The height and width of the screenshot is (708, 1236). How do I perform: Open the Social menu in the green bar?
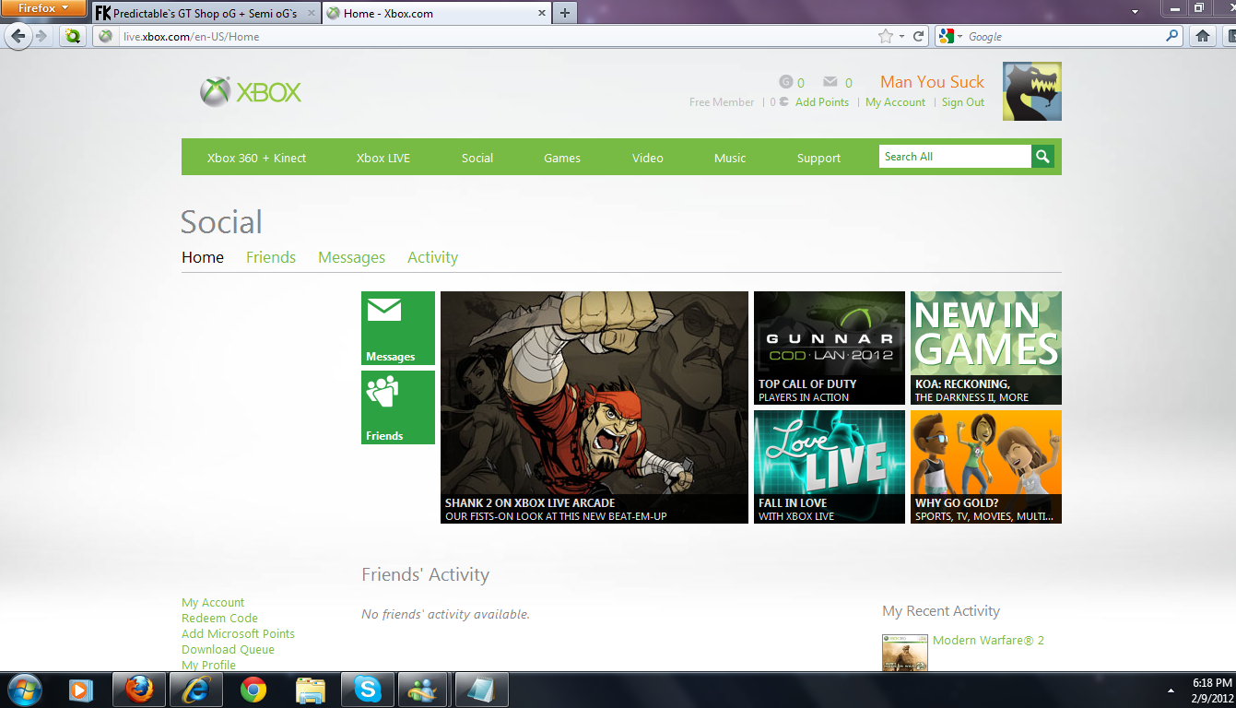(477, 158)
